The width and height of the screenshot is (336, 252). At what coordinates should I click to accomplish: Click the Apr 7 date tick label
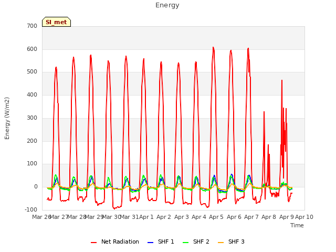[x=251, y=217]
